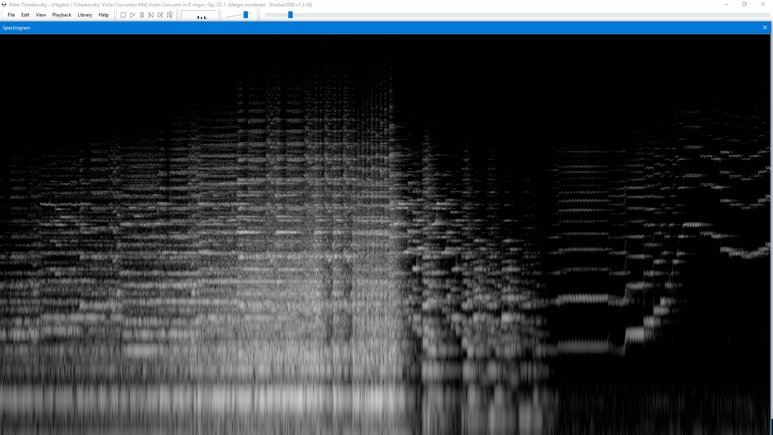Click the spectrogram visualization display
Viewport: 773px width, 435px height.
[385, 234]
